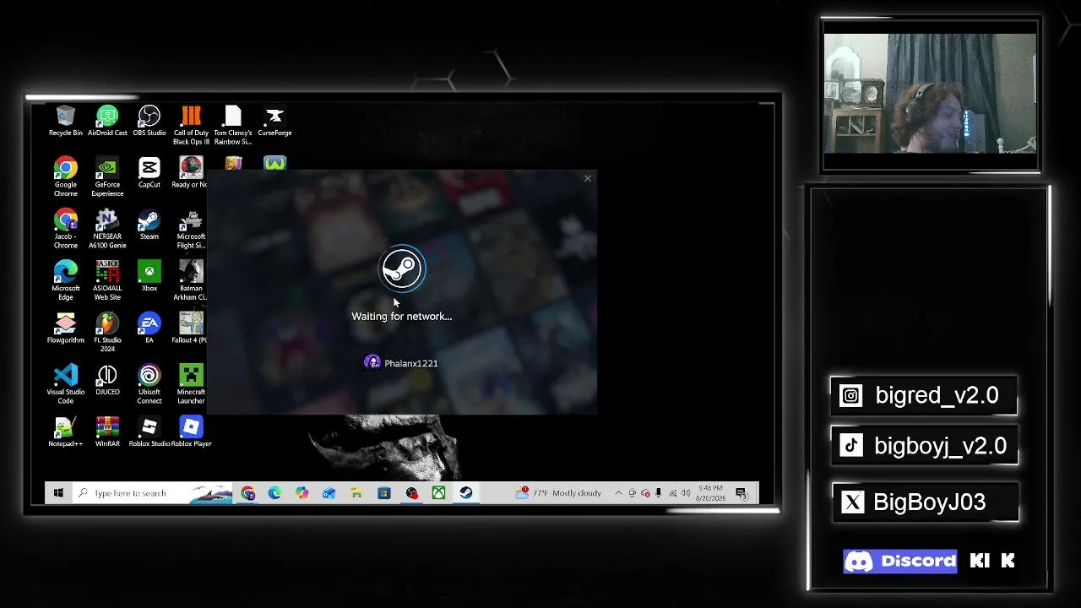Screen dimensions: 1081x608
Task: Select the EA app desktop icon
Action: click(149, 328)
